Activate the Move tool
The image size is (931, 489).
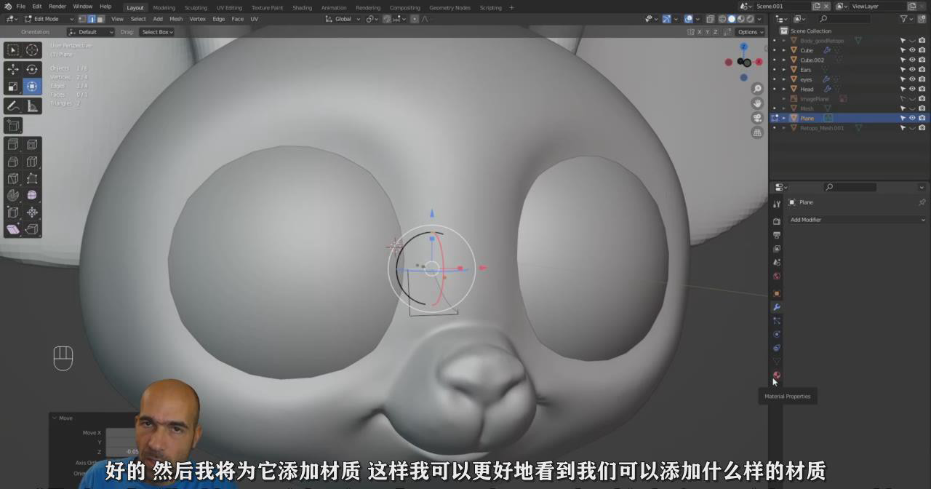(x=13, y=69)
